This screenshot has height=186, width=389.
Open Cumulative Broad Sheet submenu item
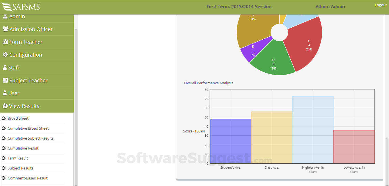coord(28,128)
